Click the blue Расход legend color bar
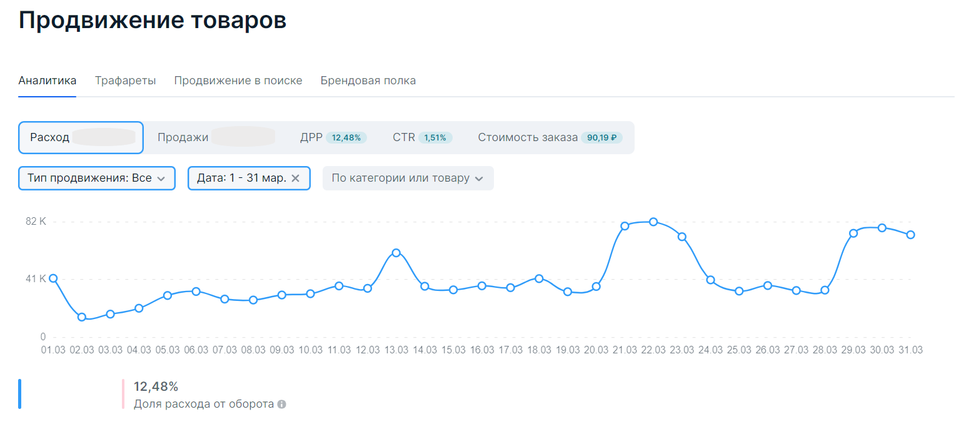Screen dimensions: 966x437 tap(20, 394)
